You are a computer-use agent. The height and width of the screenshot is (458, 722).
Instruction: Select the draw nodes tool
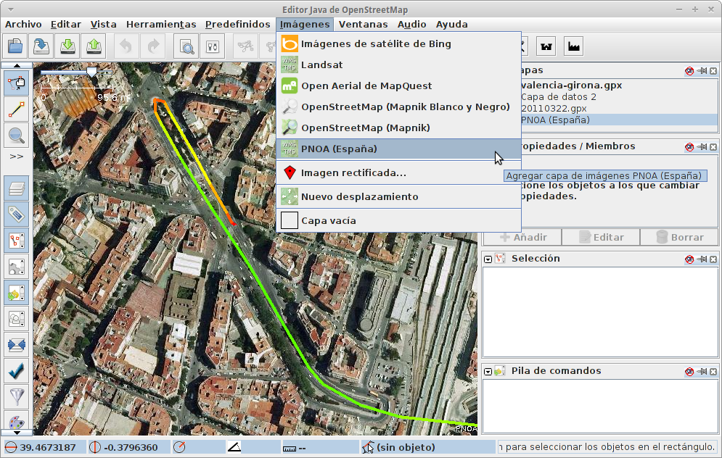tap(17, 109)
